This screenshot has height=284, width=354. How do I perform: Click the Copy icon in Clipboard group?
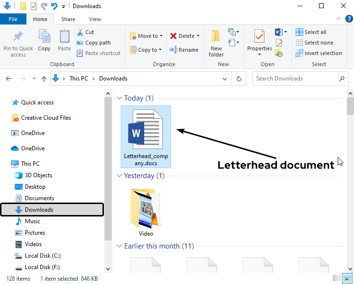44,36
